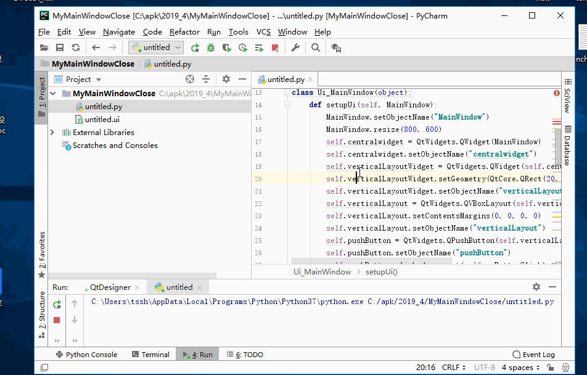Toggle the 1: Project side tool window
Screen dimensions: 587x375
[42, 93]
